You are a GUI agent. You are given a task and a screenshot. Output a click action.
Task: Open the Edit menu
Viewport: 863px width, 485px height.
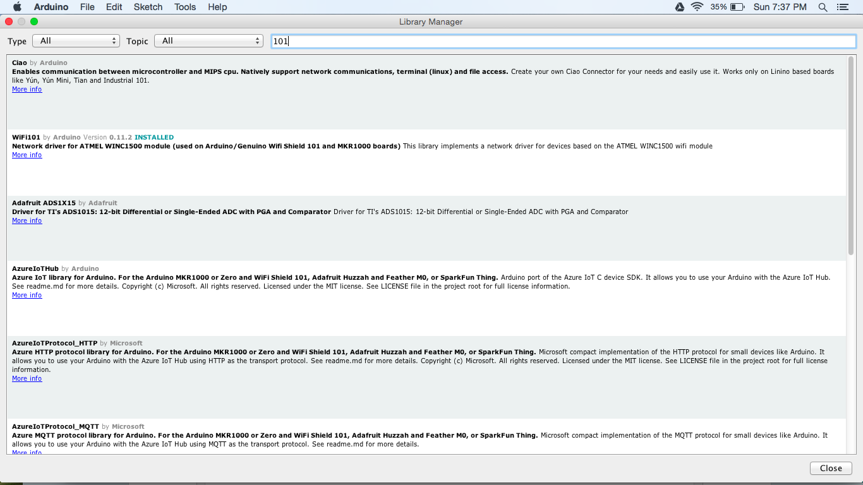(x=114, y=7)
